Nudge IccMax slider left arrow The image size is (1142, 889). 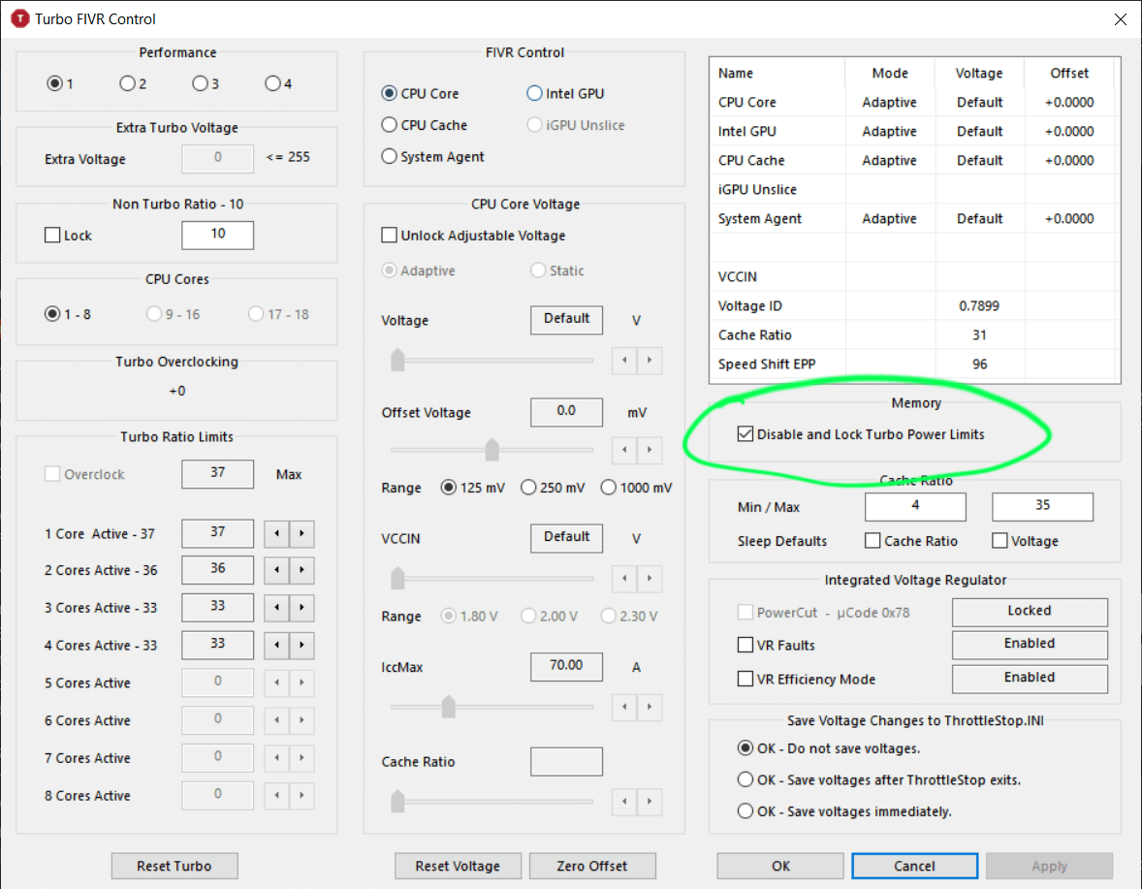pos(625,707)
